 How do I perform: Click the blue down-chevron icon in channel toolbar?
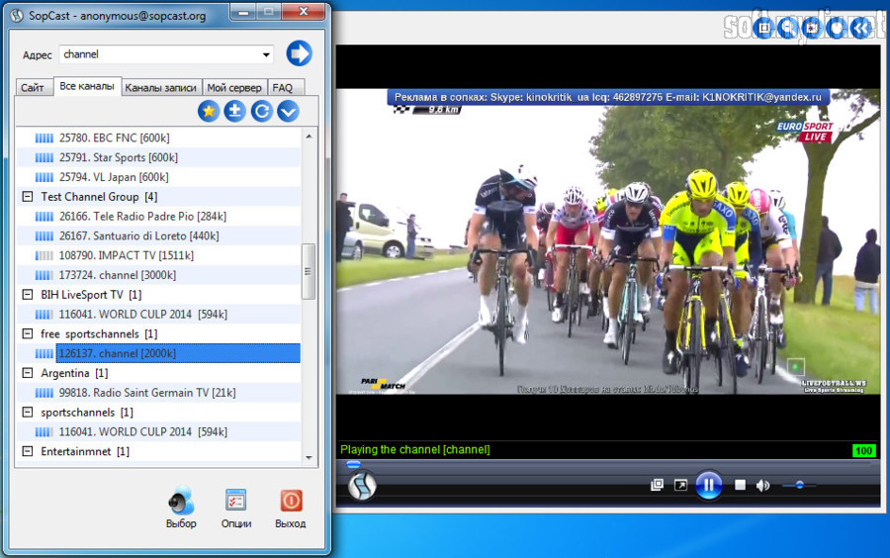tap(288, 111)
